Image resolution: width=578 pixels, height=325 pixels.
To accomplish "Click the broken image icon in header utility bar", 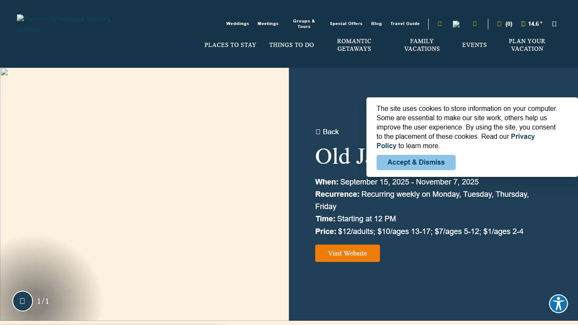I will (x=456, y=24).
